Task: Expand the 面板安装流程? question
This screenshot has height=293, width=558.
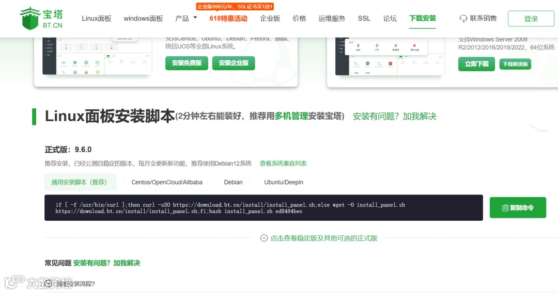Action: (x=70, y=283)
